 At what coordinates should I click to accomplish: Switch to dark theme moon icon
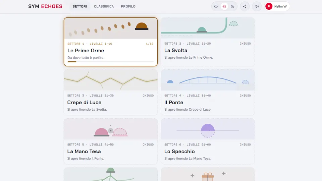point(232,6)
